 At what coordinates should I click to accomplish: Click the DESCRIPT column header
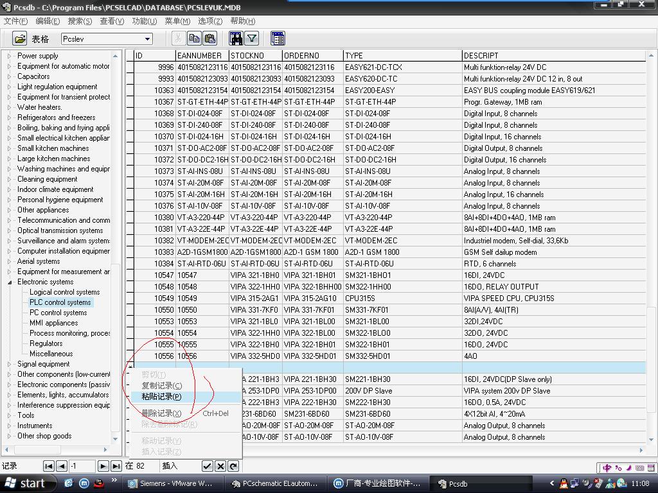pyautogui.click(x=554, y=56)
